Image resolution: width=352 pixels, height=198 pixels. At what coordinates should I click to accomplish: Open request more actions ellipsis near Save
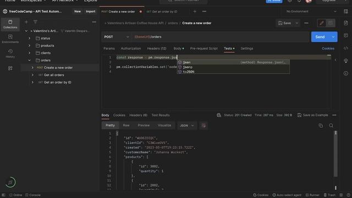tap(306, 23)
